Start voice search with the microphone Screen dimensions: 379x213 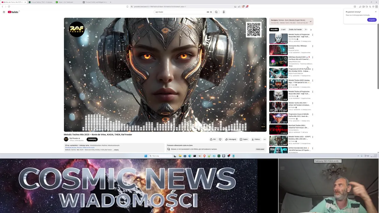click(x=224, y=12)
